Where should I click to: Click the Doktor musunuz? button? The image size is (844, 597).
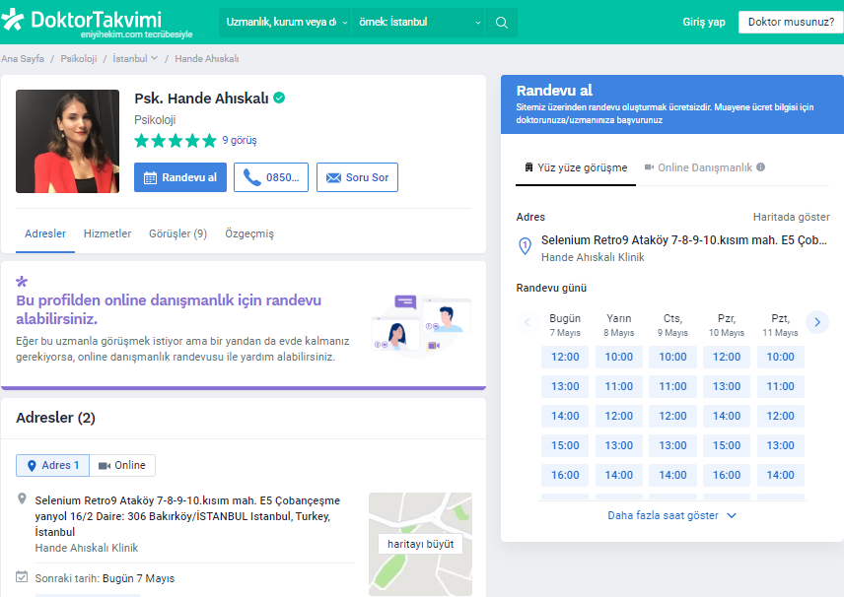tap(791, 22)
